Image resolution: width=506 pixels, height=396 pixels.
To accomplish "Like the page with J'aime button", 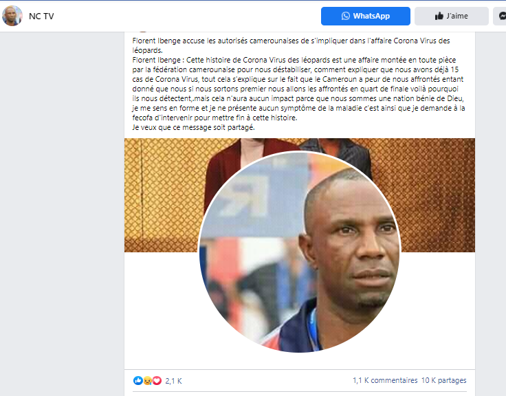I will (451, 16).
